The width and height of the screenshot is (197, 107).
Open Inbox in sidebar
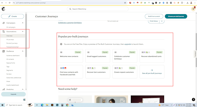[8, 82]
